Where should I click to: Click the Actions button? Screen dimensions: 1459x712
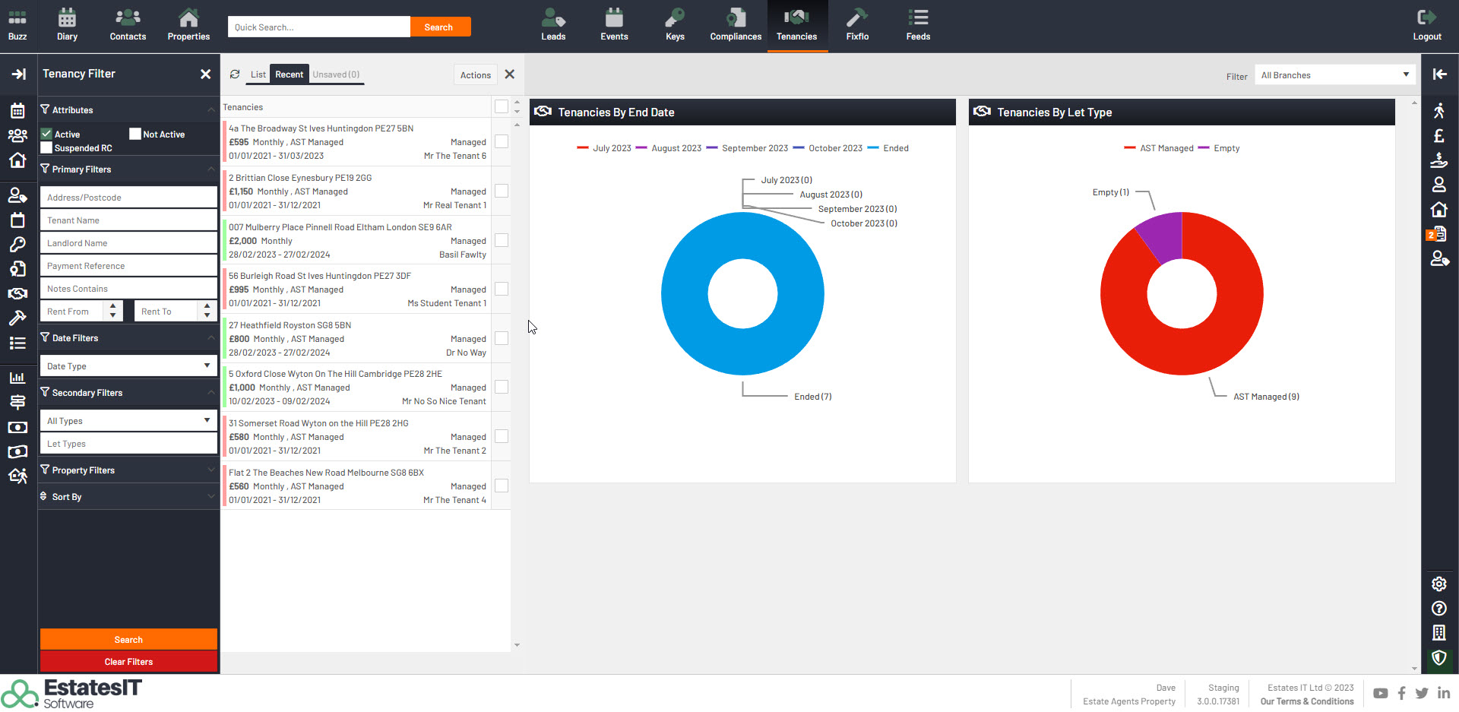tap(475, 75)
